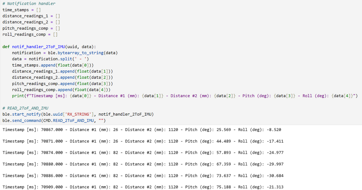The width and height of the screenshot is (362, 190).
Task: Click the print f-string statement
Action: click(x=185, y=96)
